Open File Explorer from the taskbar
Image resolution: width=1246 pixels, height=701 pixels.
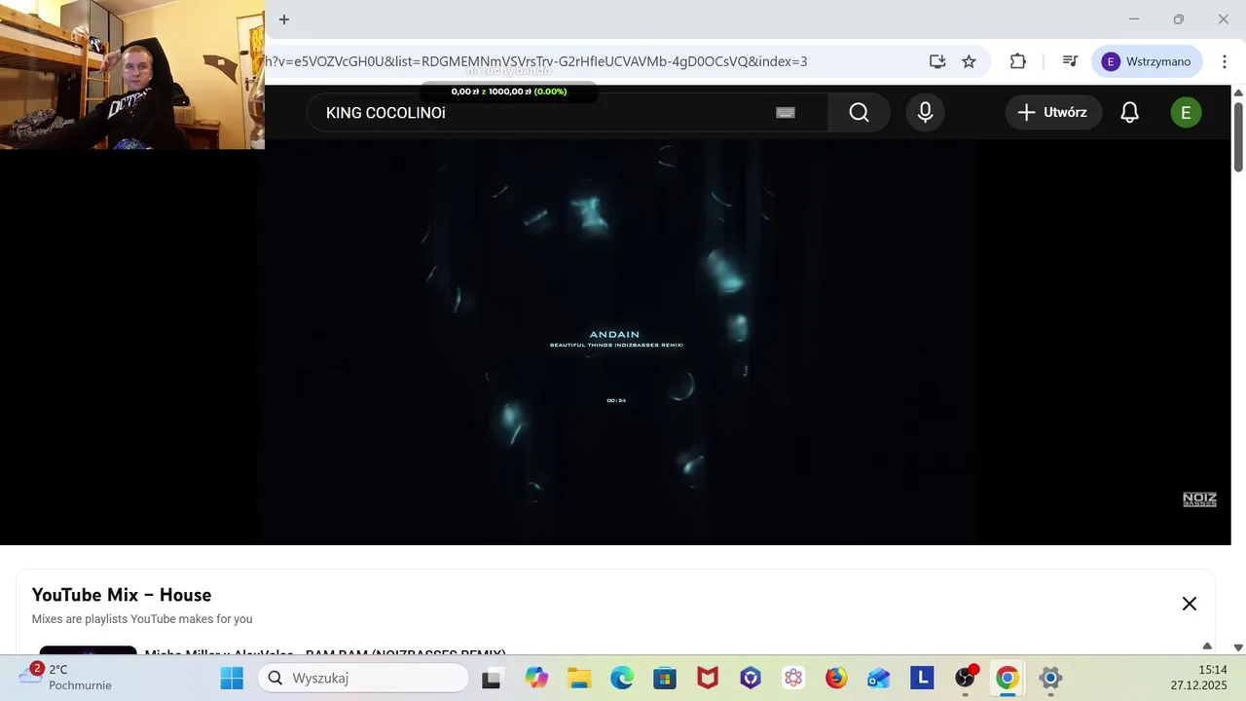coord(579,679)
